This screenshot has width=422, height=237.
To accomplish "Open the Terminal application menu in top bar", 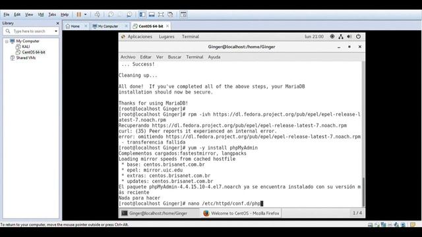I will 191,37.
